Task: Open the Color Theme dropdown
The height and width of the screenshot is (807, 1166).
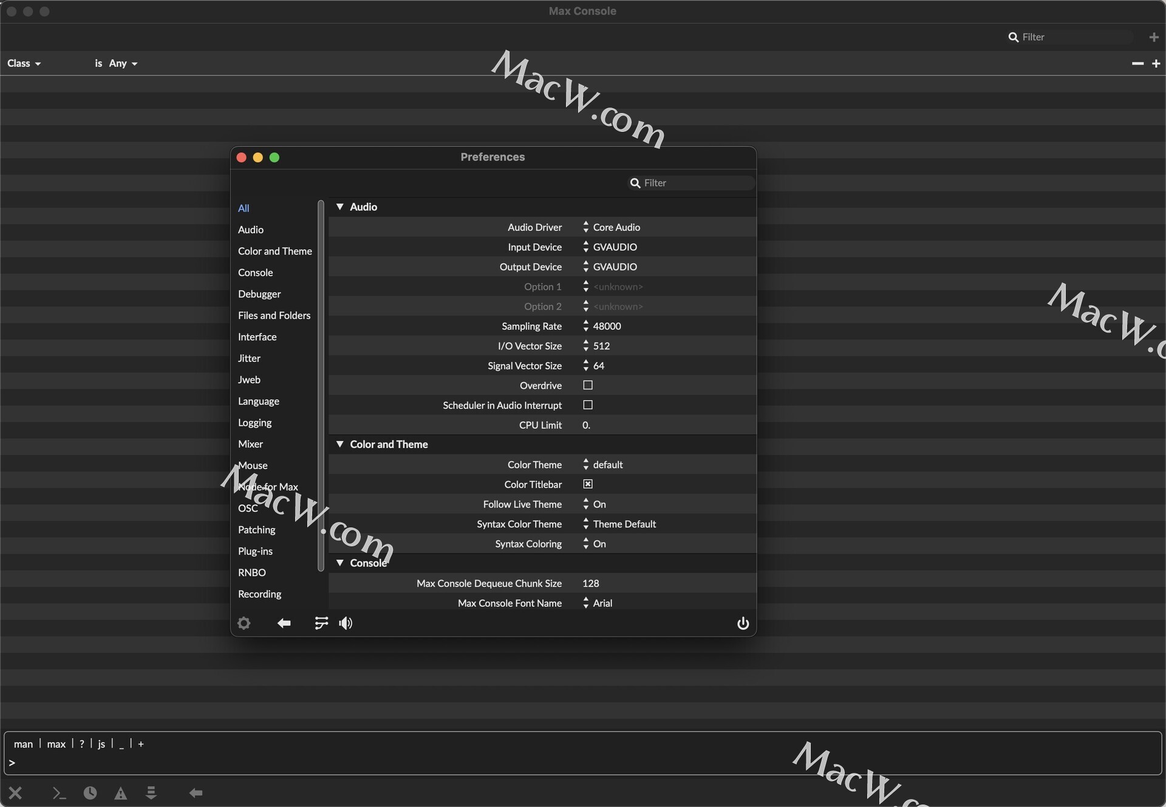Action: pos(602,464)
